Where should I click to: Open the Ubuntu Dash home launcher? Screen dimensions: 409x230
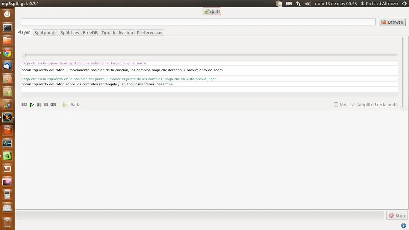(x=7, y=14)
